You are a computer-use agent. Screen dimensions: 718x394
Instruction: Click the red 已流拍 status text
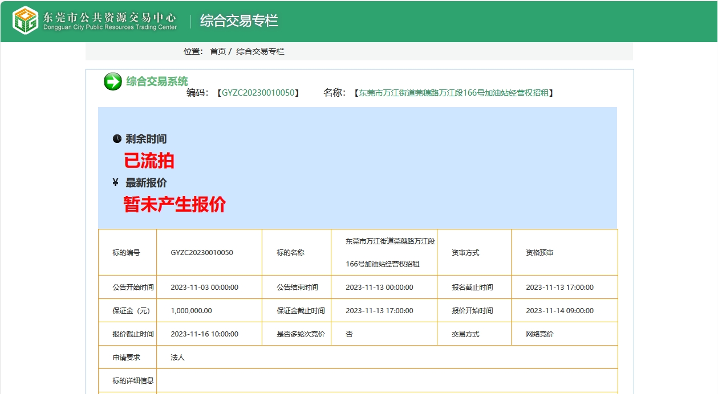coord(149,161)
